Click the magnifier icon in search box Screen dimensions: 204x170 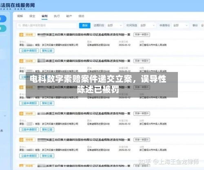point(20,26)
